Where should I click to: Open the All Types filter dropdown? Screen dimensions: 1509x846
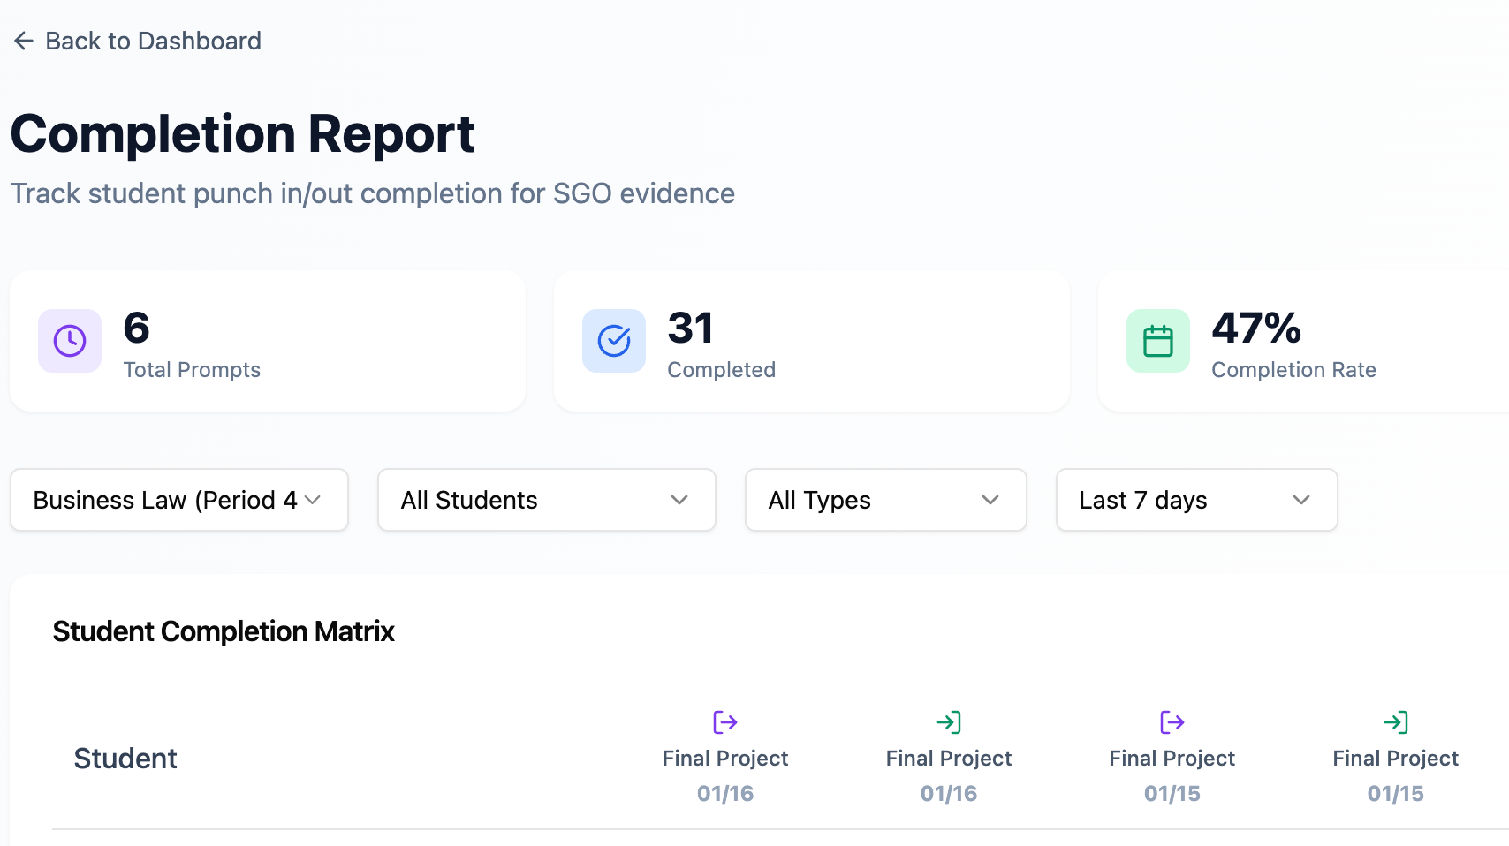886,500
